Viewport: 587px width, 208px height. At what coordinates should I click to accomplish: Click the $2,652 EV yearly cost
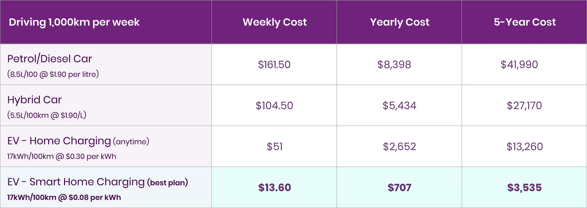coord(399,147)
